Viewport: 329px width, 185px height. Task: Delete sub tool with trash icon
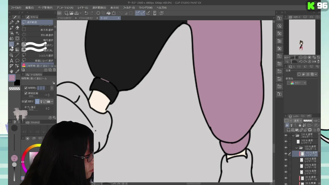[x=54, y=70]
